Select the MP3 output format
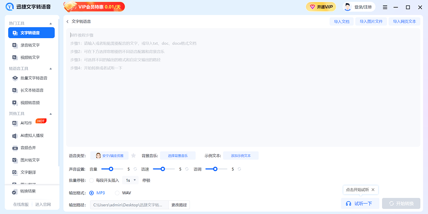 pyautogui.click(x=92, y=193)
